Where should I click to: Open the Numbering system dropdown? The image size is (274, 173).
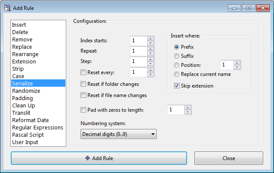119,134
